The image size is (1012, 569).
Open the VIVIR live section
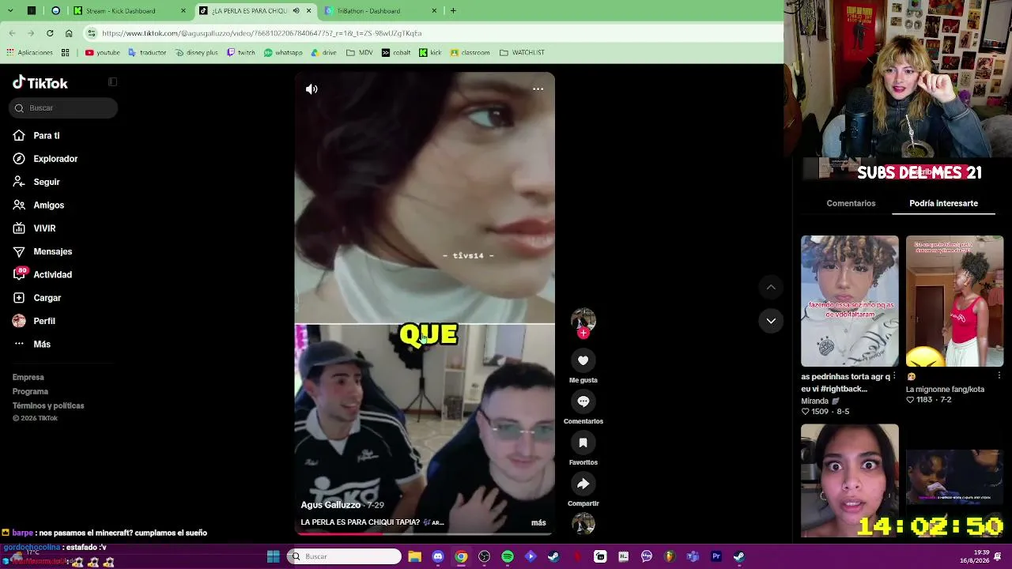pos(34,228)
